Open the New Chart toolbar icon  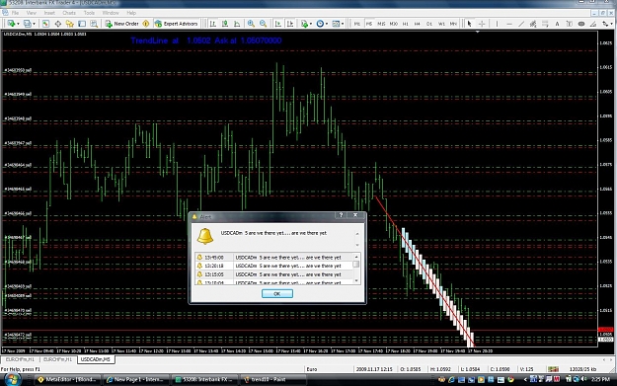[x=11, y=24]
